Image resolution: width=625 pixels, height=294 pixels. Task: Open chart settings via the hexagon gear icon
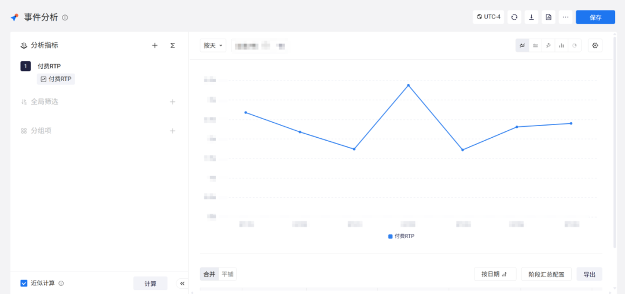[595, 45]
